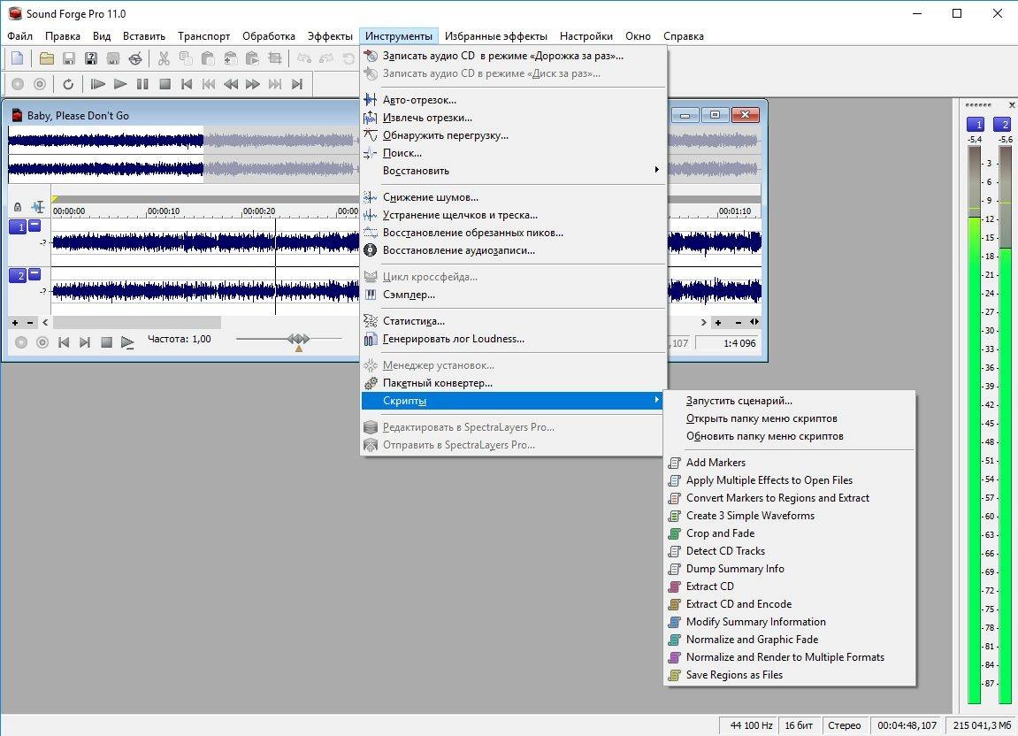Click the Go to Start transport button

pyautogui.click(x=187, y=84)
